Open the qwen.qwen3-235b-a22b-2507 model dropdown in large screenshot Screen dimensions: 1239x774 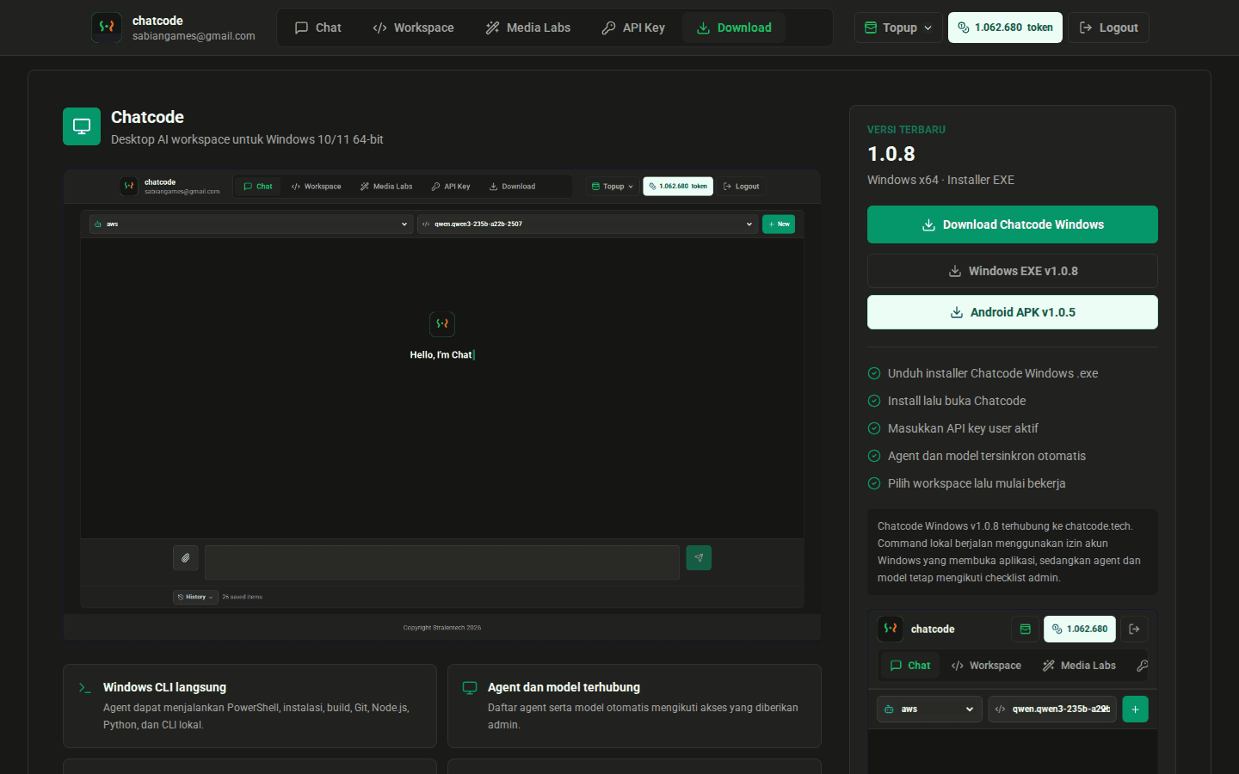[x=587, y=224]
